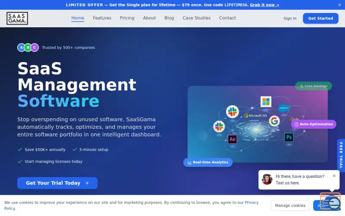Open the Blog section
This screenshot has width=345, height=216.
(169, 18)
